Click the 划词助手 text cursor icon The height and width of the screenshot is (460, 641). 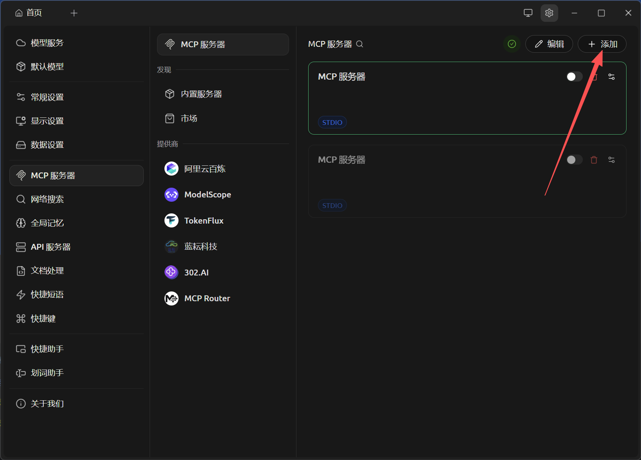(21, 373)
